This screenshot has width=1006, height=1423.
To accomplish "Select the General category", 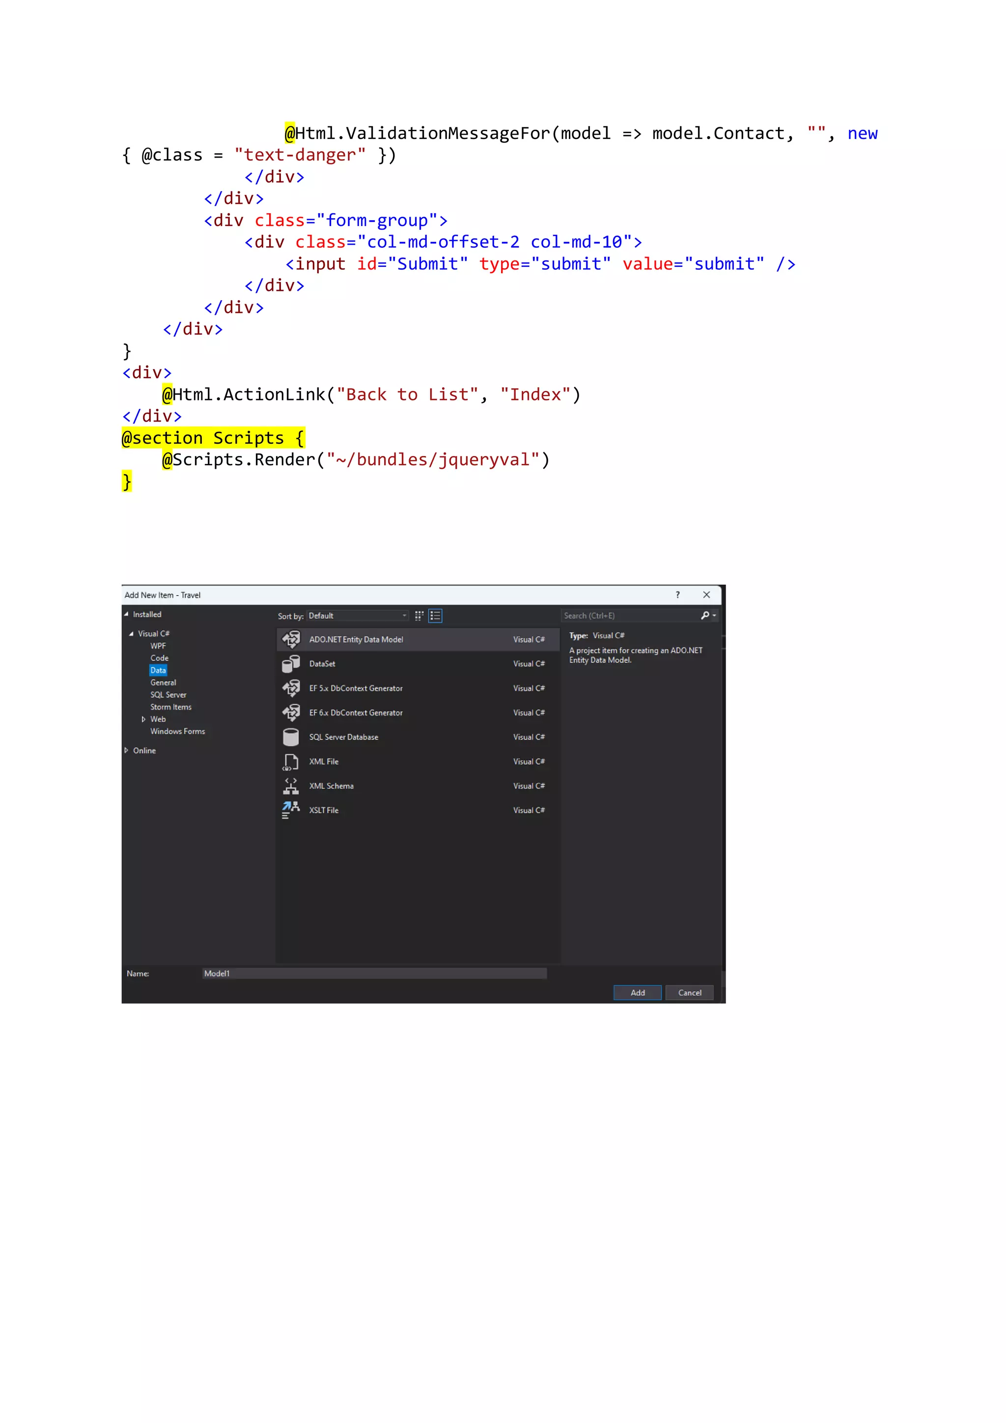I will coord(163,683).
